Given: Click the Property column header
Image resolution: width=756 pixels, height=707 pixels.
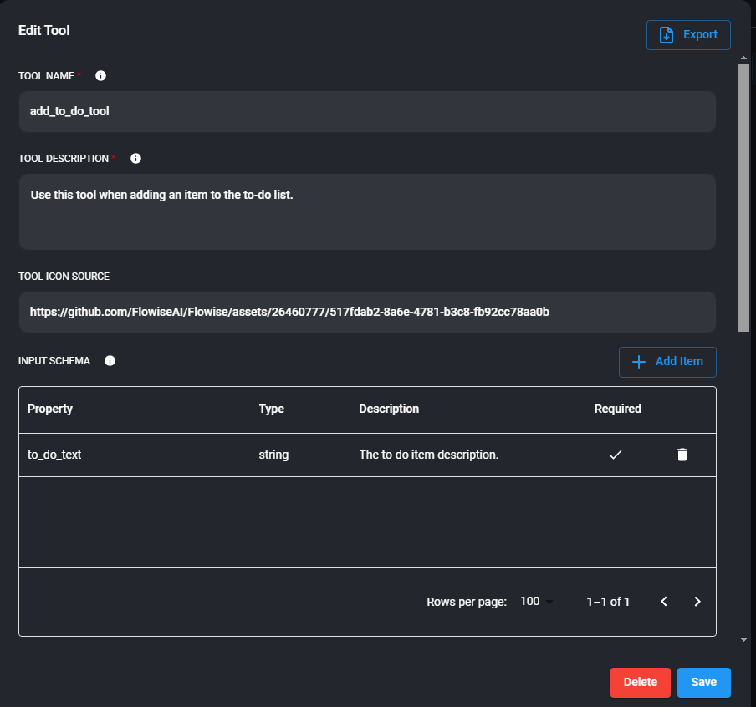Looking at the screenshot, I should [50, 409].
